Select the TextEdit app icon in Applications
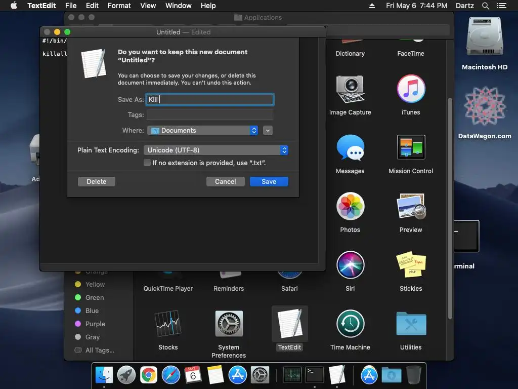This screenshot has width=518, height=389. click(289, 324)
